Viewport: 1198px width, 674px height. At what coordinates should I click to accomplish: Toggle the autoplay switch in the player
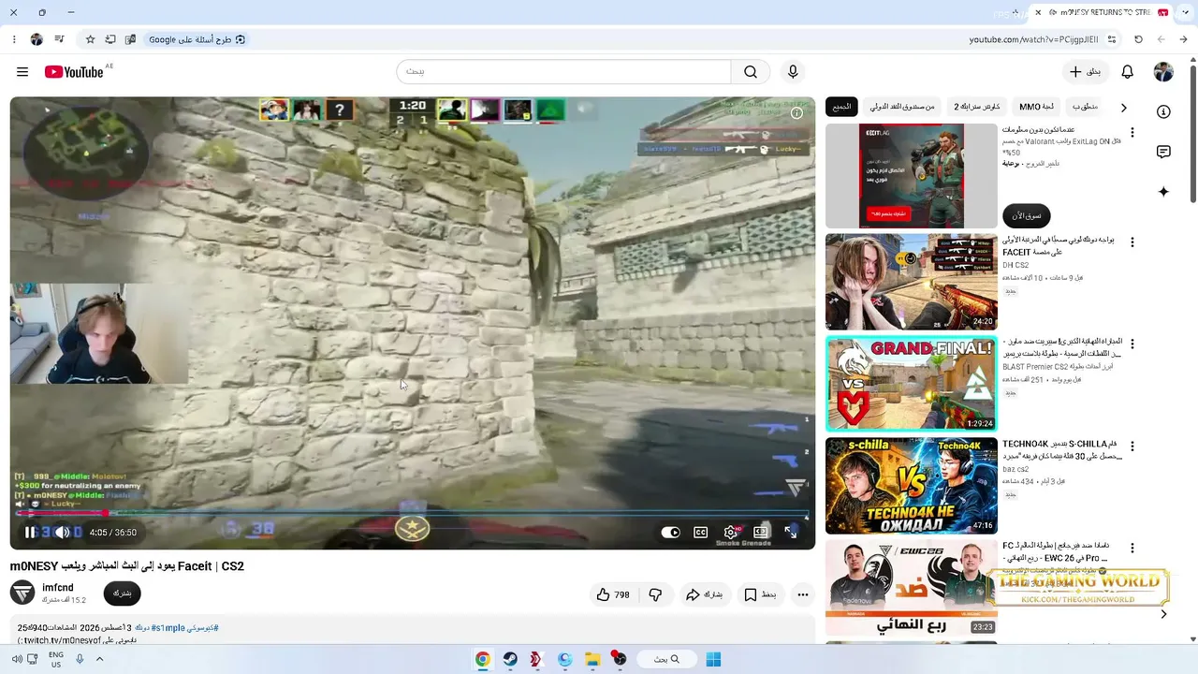coord(671,533)
